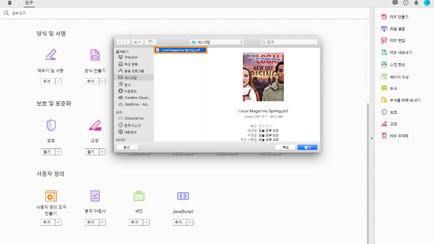Select 주석을 위해 보내기 in sidebar

click(401, 100)
